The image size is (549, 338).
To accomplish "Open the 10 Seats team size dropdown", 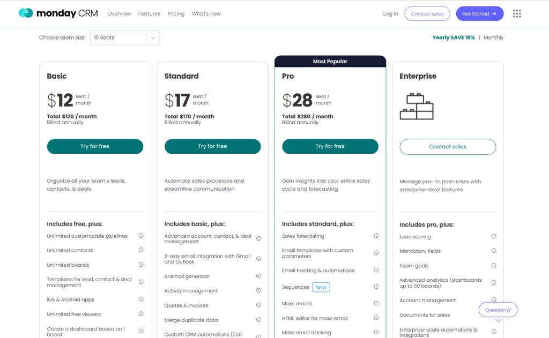I will 124,37.
